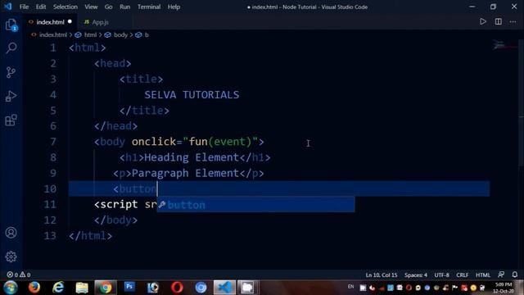Accept the 'button' autocomplete suggestion
Screen dimensions: 524x295
pos(255,205)
